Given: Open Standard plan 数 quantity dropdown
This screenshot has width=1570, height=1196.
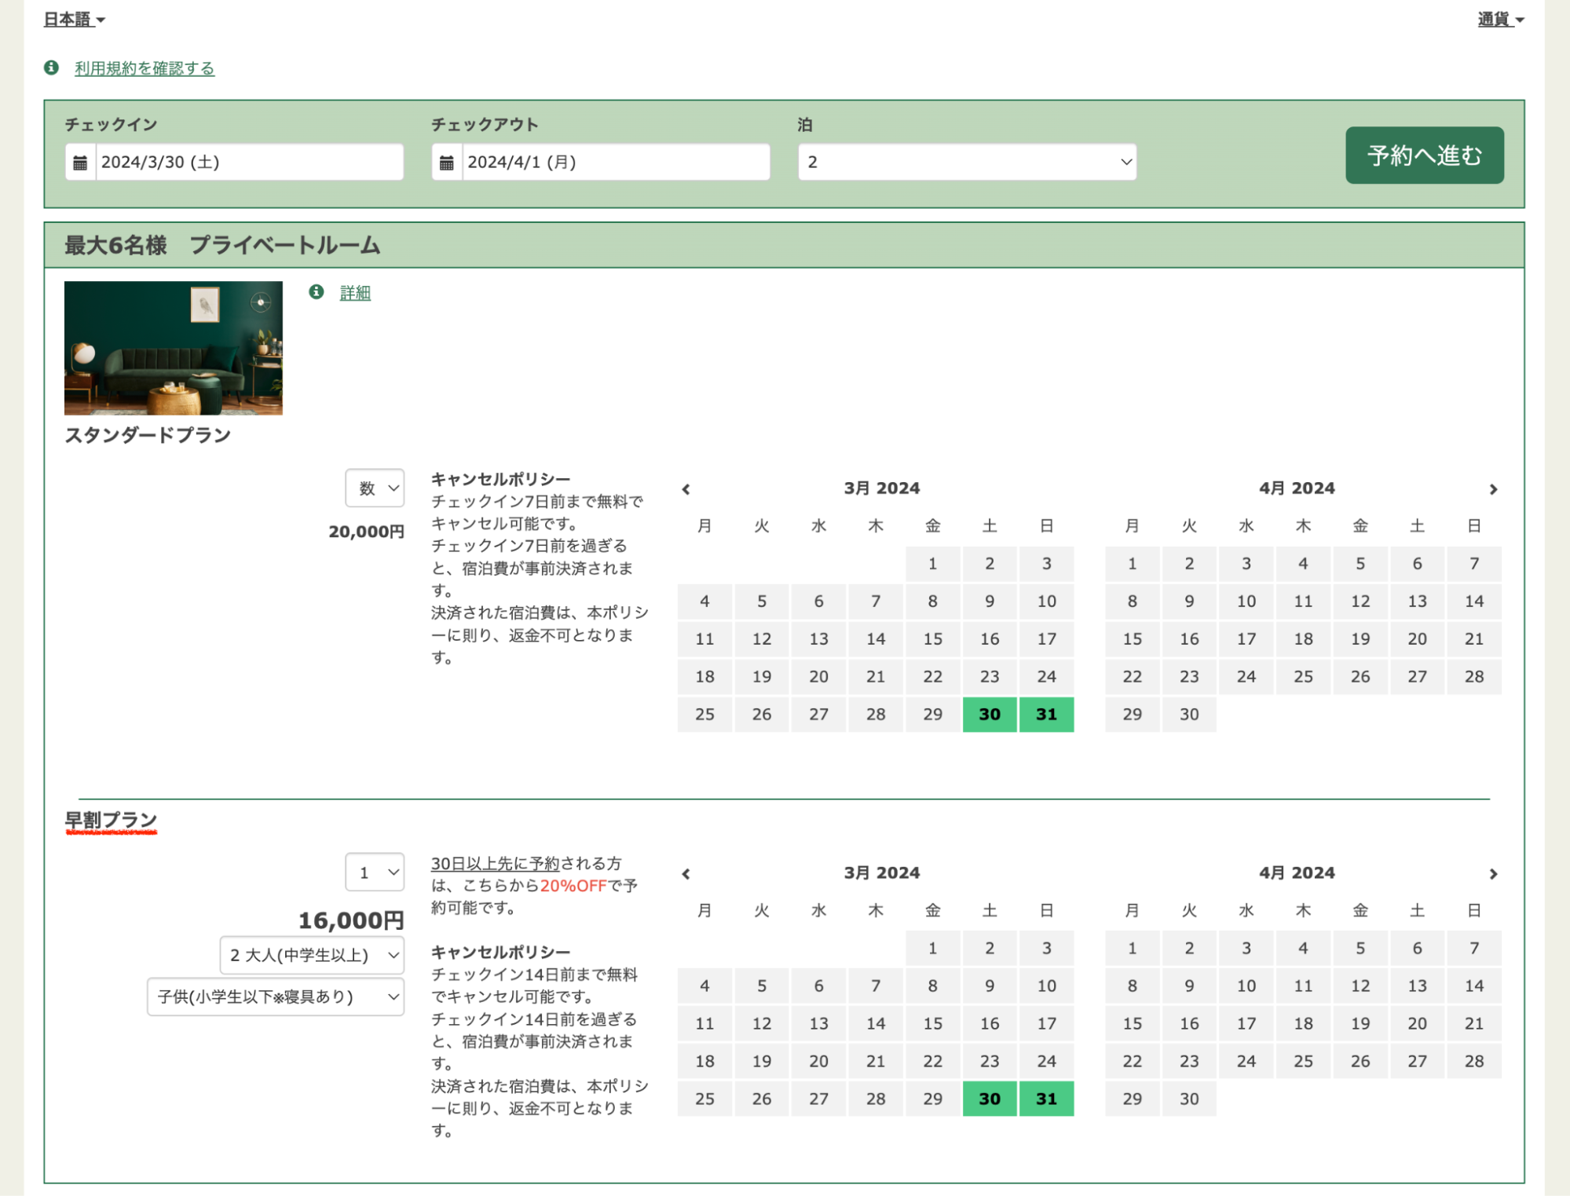Looking at the screenshot, I should [375, 488].
